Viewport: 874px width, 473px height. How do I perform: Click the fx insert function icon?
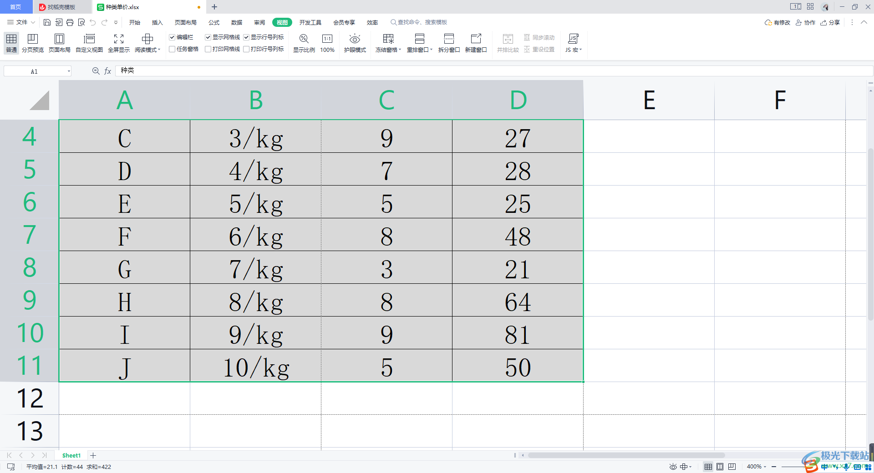(x=108, y=71)
